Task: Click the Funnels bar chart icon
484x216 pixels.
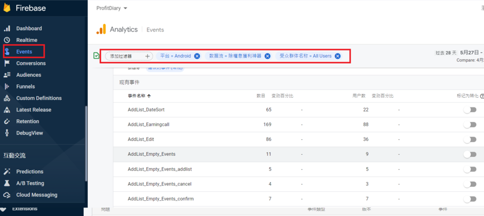Action: click(7, 87)
